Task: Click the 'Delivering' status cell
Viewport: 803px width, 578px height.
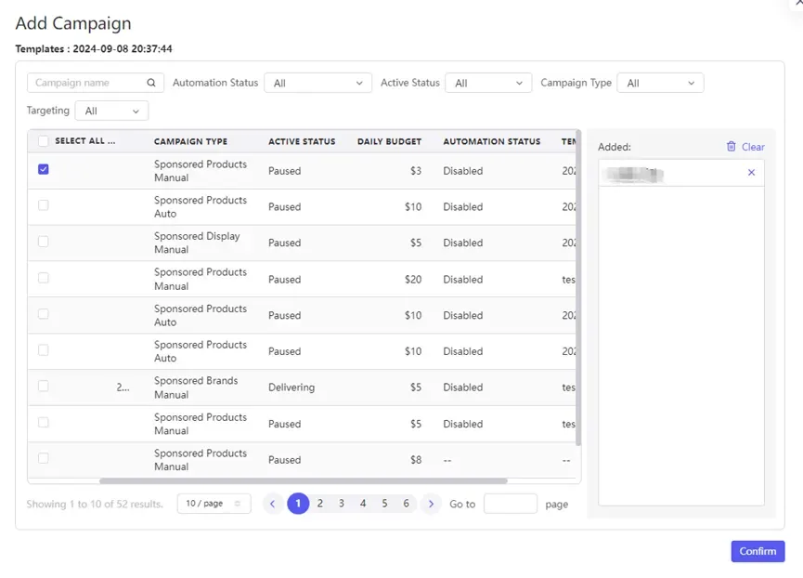Action: 291,388
